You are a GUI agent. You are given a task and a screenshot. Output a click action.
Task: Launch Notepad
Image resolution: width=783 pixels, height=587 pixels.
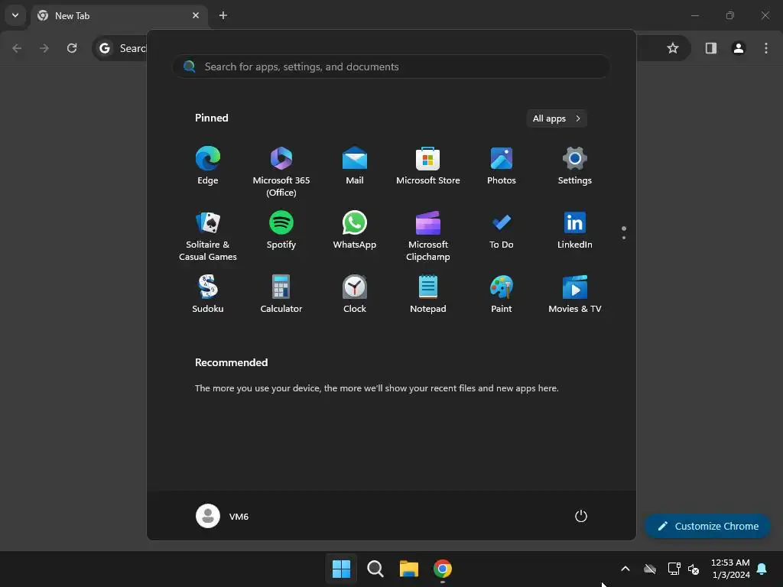coord(428,294)
